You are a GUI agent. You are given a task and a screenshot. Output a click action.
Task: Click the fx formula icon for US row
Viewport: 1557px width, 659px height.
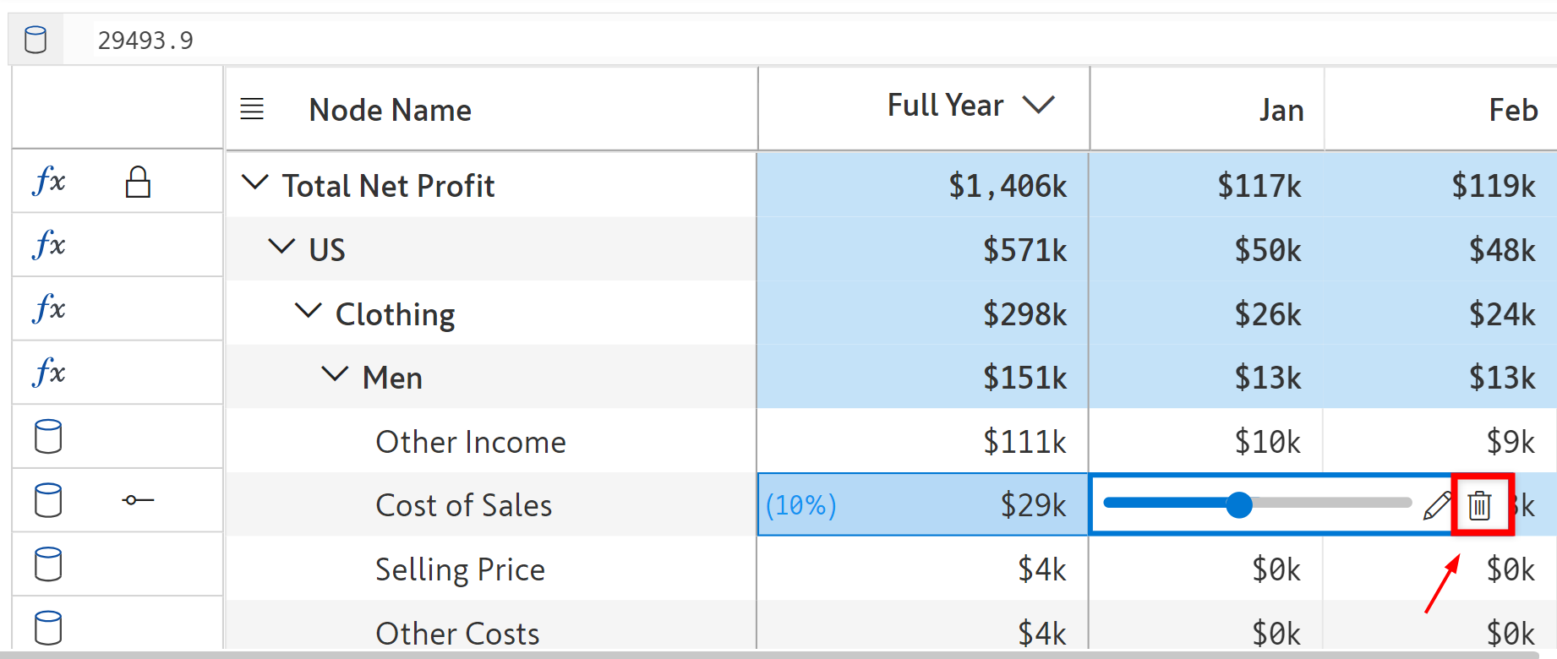49,245
